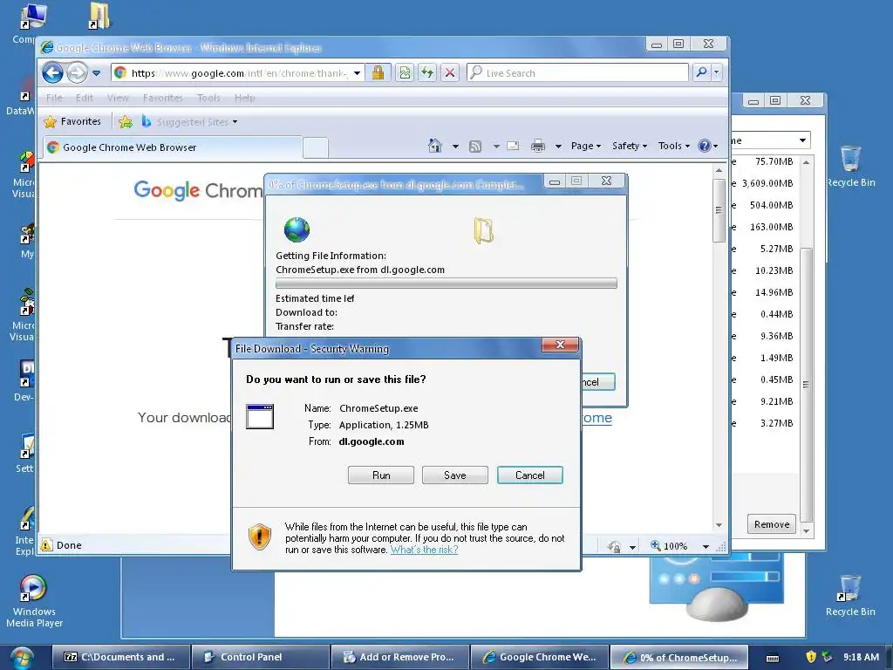Open the search provider dropdown arrow
The height and width of the screenshot is (670, 893).
click(x=717, y=72)
